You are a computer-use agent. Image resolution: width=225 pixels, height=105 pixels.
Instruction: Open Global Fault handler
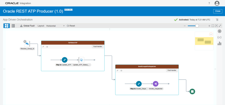click(x=27, y=26)
